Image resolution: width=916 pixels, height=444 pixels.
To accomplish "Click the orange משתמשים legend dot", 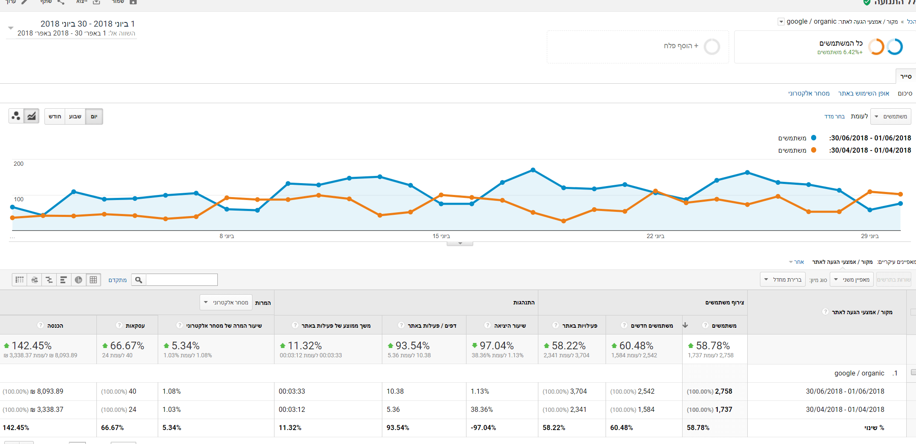I will click(x=813, y=150).
